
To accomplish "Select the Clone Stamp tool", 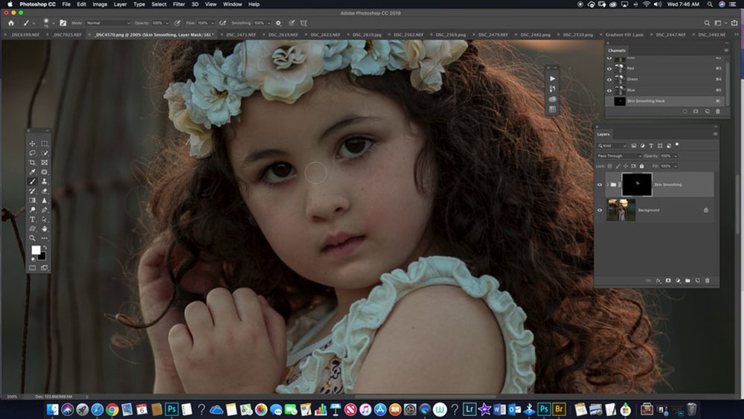I will [x=45, y=182].
